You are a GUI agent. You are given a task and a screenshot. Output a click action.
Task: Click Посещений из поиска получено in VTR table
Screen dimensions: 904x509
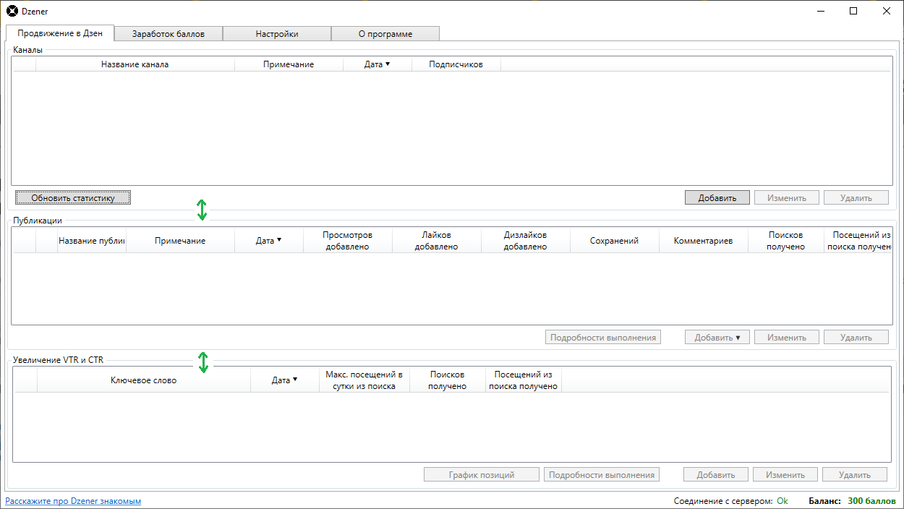click(524, 380)
